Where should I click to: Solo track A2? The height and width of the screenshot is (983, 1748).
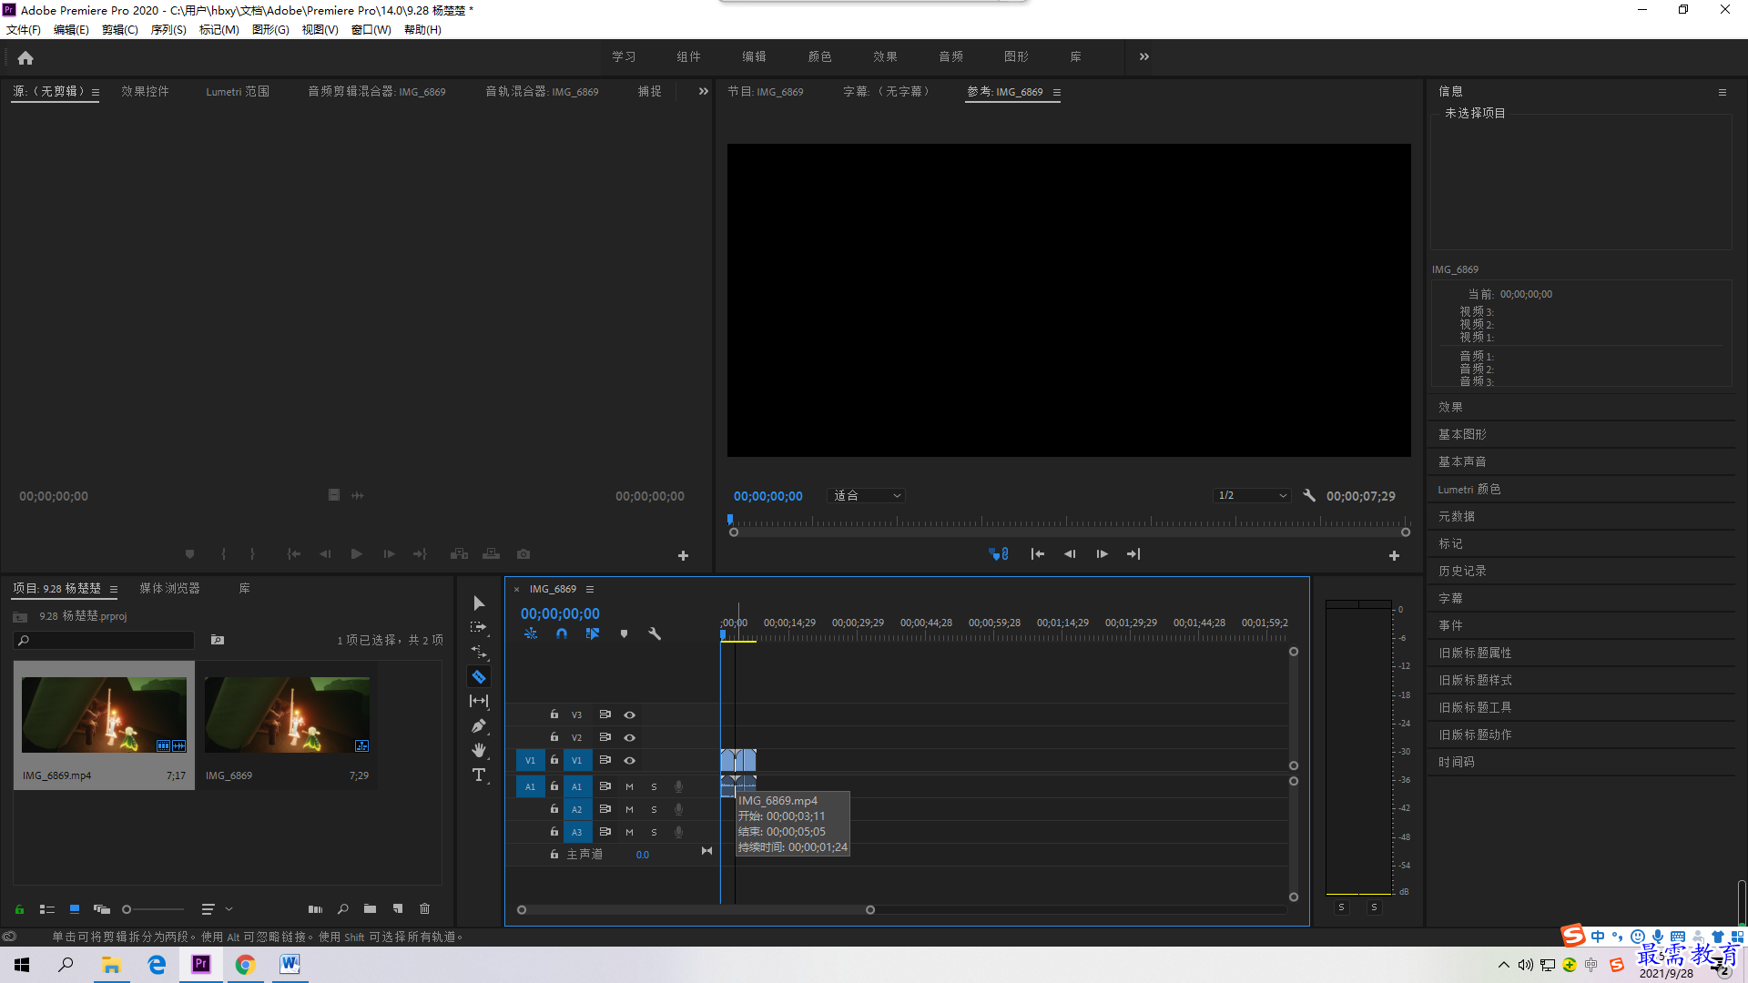click(654, 809)
